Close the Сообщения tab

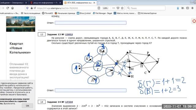[26, 3]
